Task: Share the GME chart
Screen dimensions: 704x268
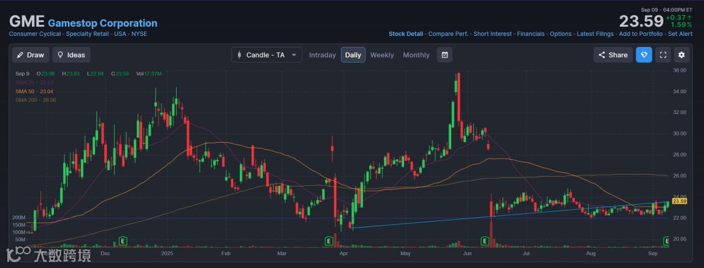Action: (613, 55)
